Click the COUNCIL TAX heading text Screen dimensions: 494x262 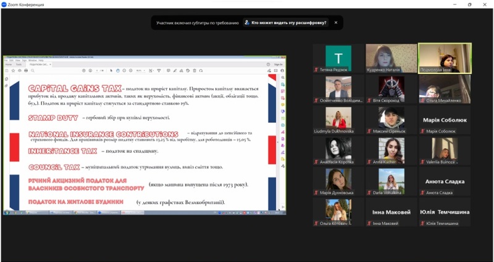[x=54, y=167]
